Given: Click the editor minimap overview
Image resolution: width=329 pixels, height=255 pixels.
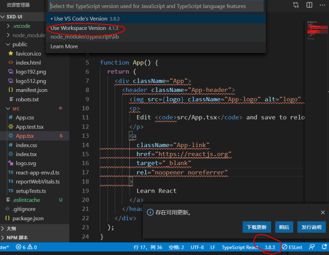Looking at the screenshot, I should click(317, 30).
